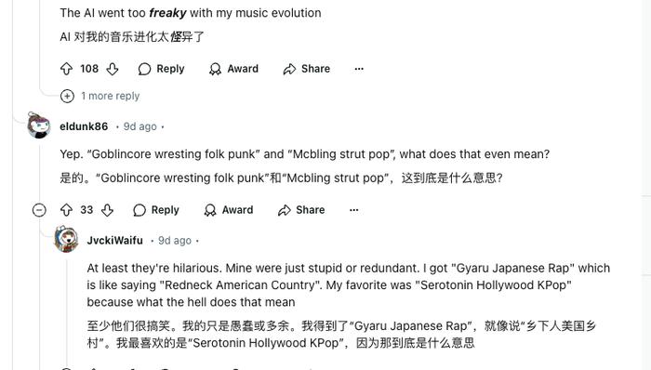Click JvckiWaifu's avatar image

coord(66,239)
